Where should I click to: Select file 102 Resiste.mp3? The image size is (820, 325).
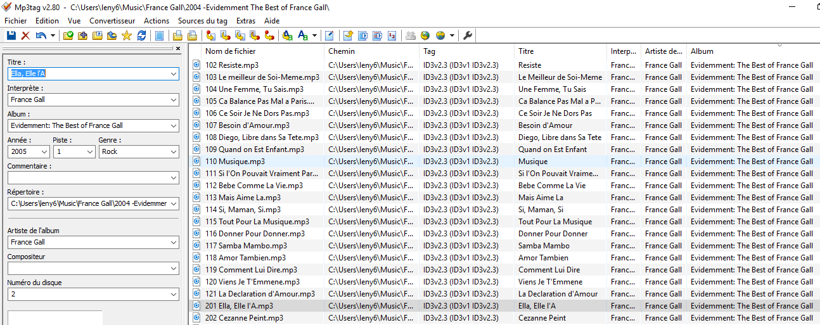tap(231, 65)
